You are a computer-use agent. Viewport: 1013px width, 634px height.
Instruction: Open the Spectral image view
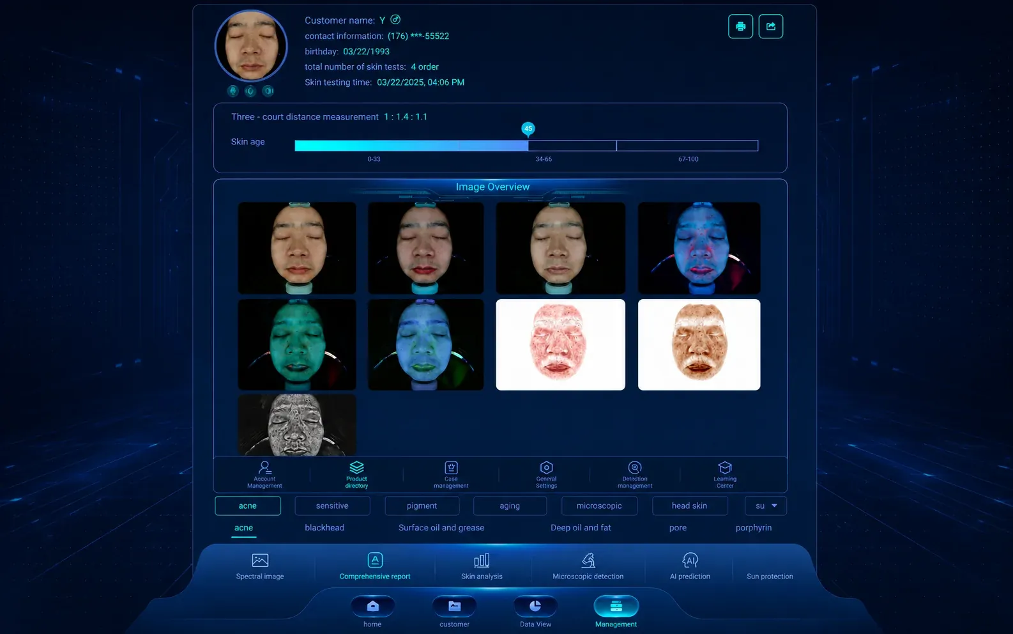point(260,566)
